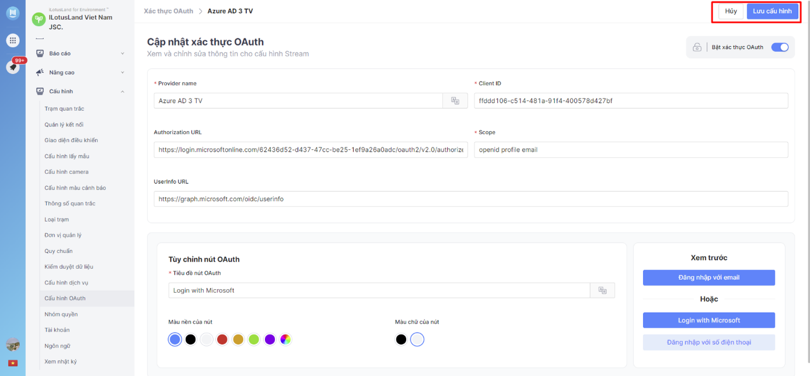Click translate icon next to OAuth button title
The width and height of the screenshot is (810, 376).
(x=602, y=290)
